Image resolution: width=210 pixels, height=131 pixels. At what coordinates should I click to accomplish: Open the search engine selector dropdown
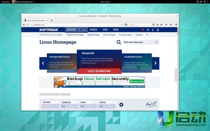click(127, 24)
